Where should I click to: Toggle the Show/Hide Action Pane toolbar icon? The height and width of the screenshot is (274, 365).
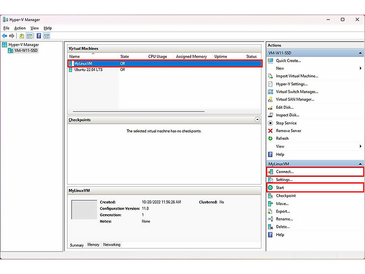click(47, 36)
